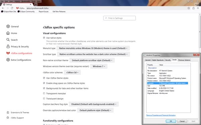This screenshot has width=201, height=125.
Task: Click the Search magnifier icon in the sidebar
Action: (8, 40)
